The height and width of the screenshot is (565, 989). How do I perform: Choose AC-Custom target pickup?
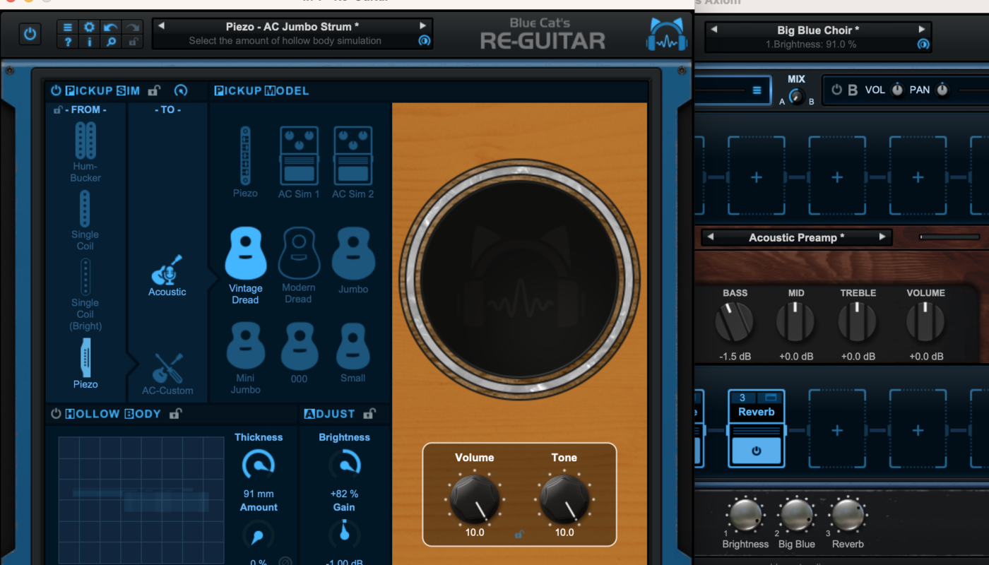[167, 374]
